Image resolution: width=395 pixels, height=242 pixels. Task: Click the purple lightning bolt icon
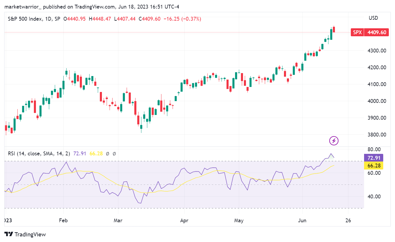(334, 141)
